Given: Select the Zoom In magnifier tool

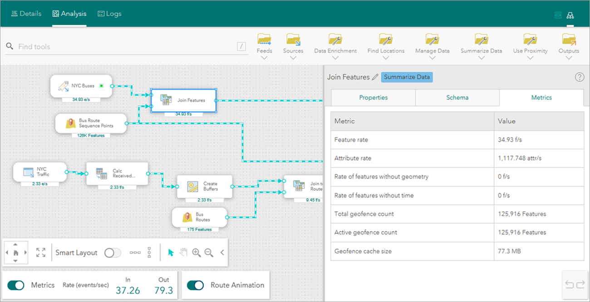Looking at the screenshot, I should coord(197,252).
